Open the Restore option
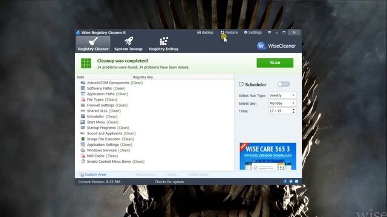The image size is (387, 217). click(x=229, y=32)
